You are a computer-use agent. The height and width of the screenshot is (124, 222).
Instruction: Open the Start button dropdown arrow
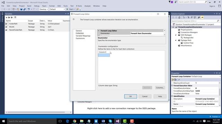point(74,9)
